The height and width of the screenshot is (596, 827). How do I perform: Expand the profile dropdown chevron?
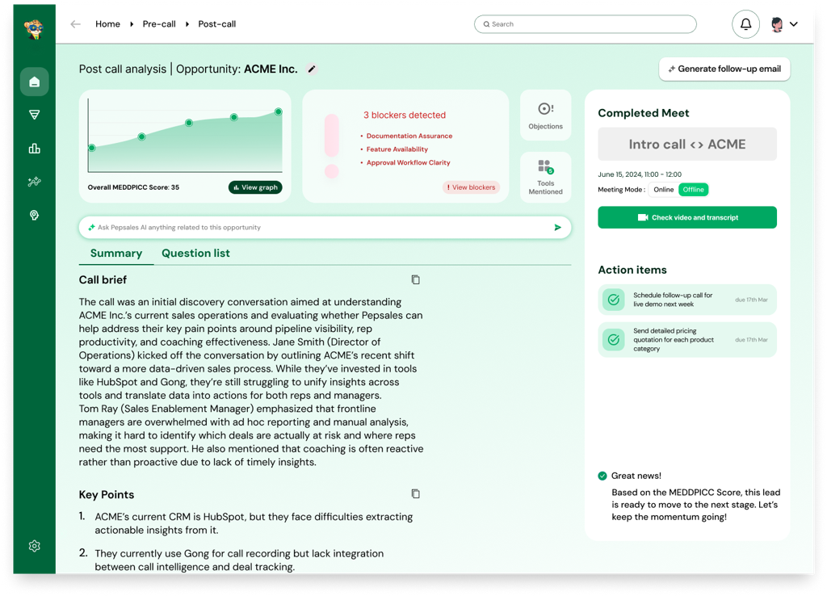pyautogui.click(x=793, y=24)
